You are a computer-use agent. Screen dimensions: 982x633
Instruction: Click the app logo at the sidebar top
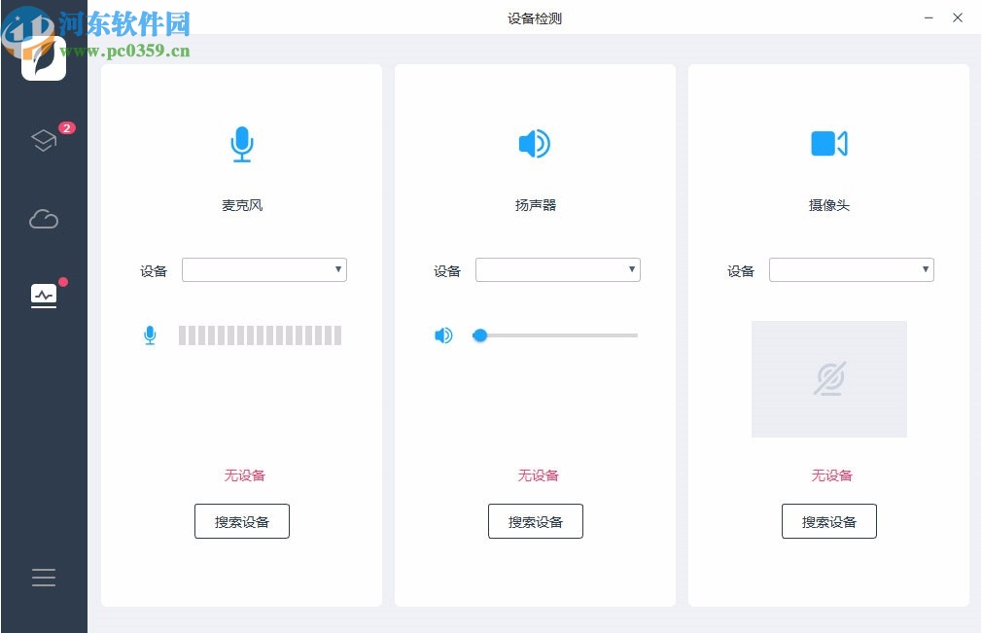point(44,58)
